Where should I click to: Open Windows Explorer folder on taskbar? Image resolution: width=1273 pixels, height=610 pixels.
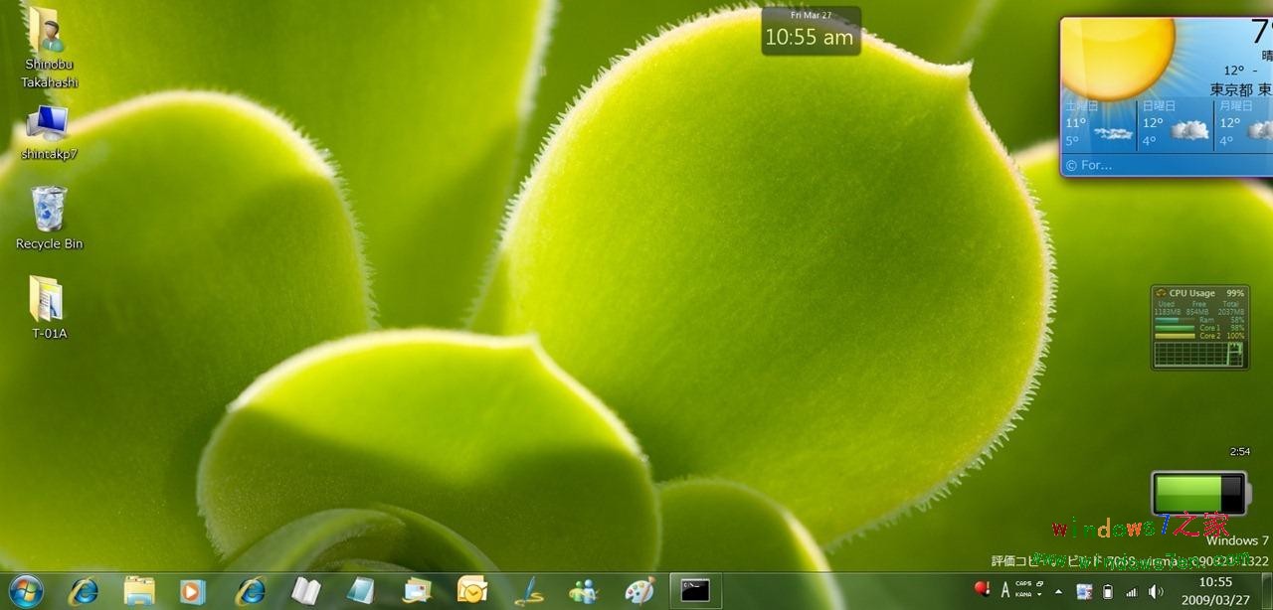tap(138, 591)
